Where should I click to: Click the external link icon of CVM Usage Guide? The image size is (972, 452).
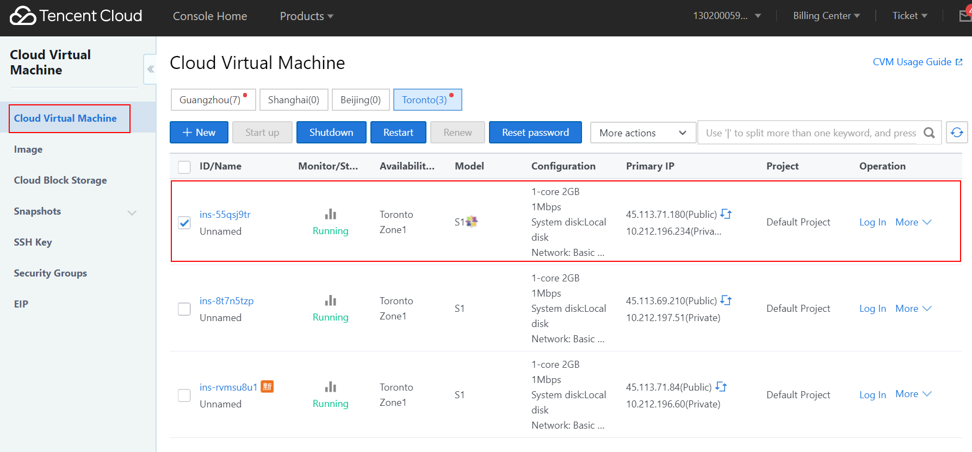click(x=959, y=62)
